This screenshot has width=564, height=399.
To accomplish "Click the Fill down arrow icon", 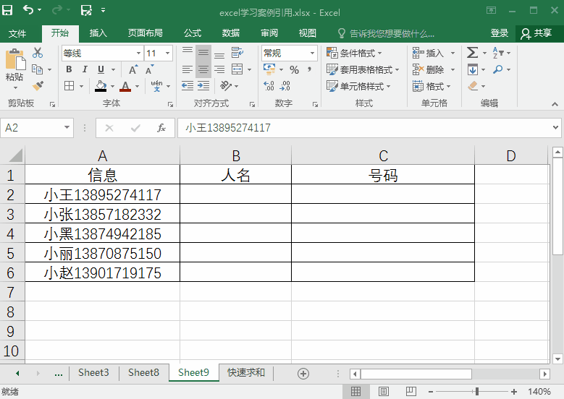I will [x=473, y=69].
